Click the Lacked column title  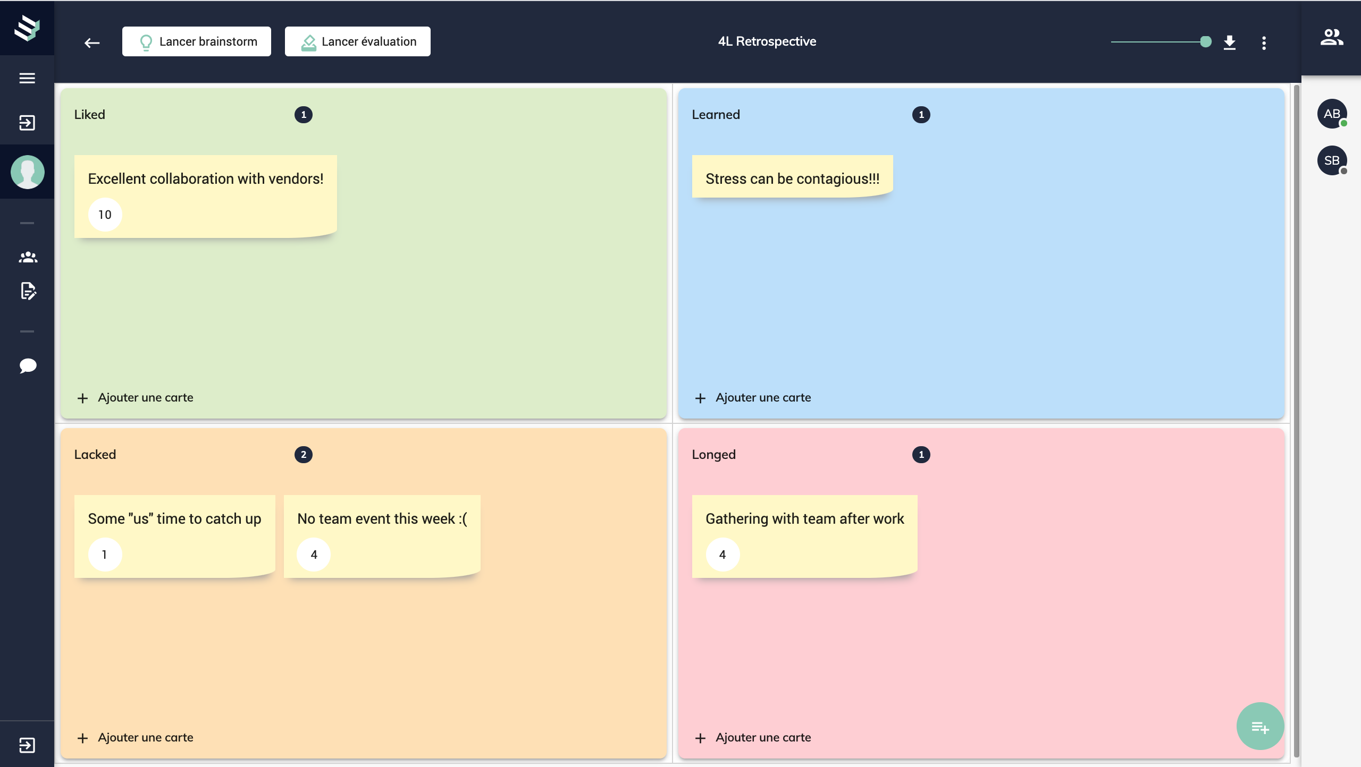coord(95,455)
